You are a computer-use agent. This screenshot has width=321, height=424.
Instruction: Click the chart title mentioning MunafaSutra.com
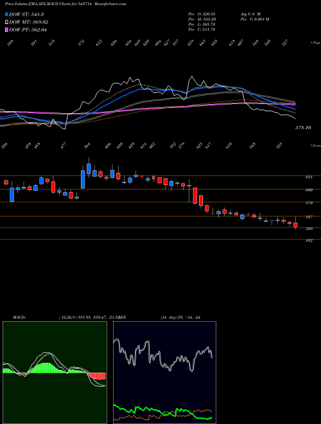click(65, 4)
